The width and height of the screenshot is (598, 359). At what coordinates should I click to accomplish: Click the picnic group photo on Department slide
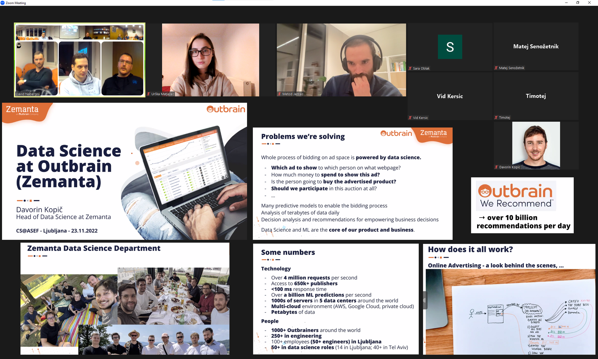[69, 311]
